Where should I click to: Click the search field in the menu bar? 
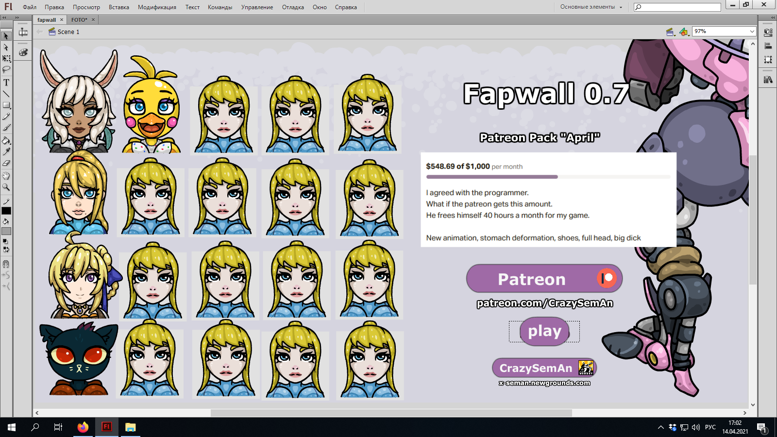677,7
